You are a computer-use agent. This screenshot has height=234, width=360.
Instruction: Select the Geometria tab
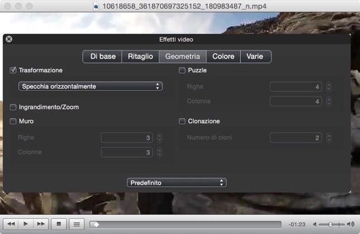[182, 57]
